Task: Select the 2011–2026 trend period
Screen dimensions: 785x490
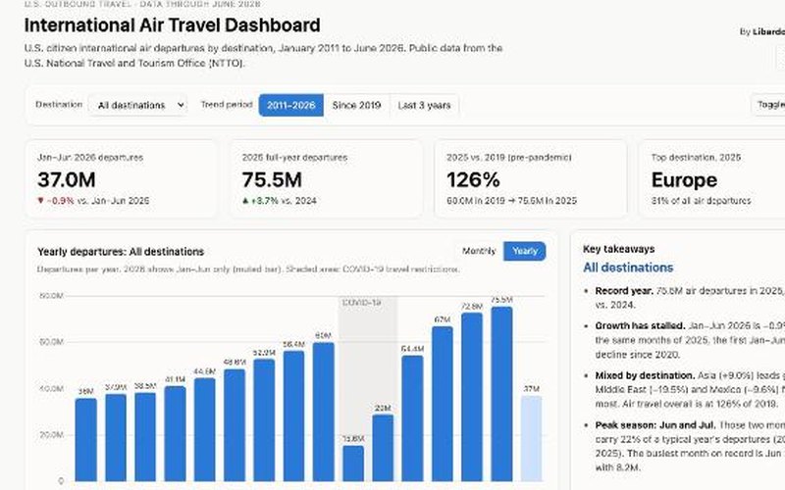Action: click(290, 105)
